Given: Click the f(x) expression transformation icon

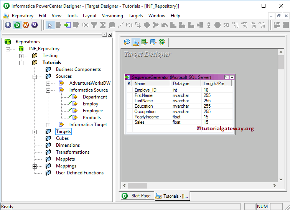Looking at the screenshot, I should pyautogui.click(x=85, y=25).
